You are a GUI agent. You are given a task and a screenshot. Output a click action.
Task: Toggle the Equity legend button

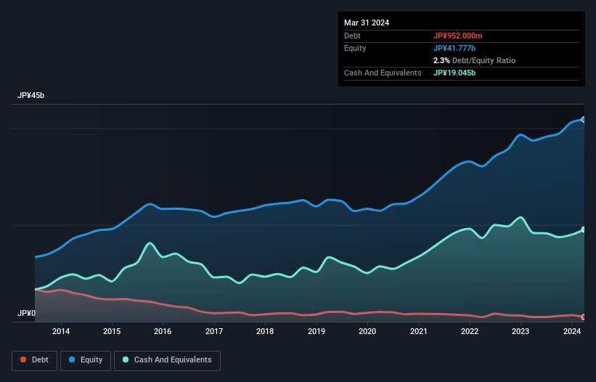tap(86, 360)
